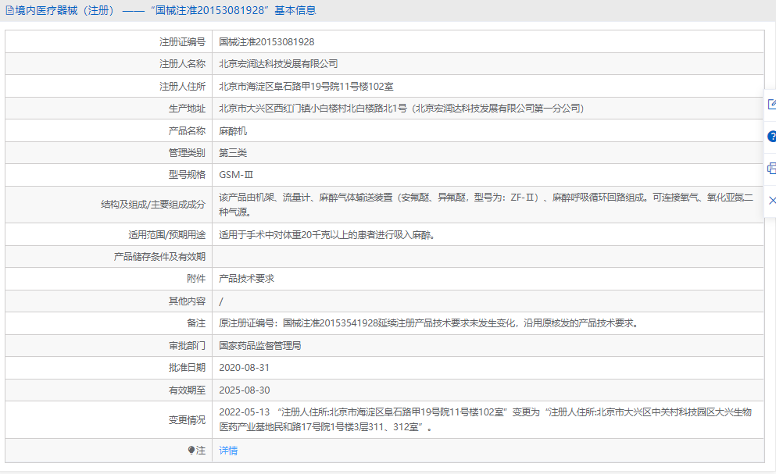This screenshot has height=474, width=776.
Task: Click expiry date 2025-08-30
Action: (245, 390)
